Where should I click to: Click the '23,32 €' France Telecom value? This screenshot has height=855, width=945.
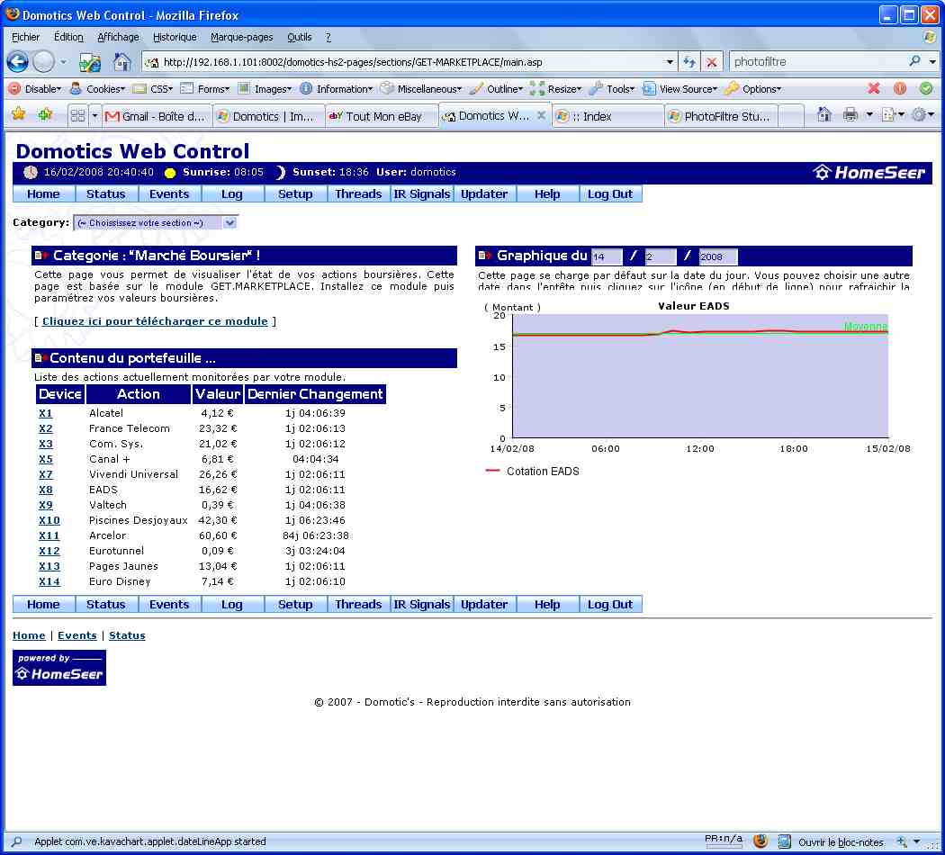click(x=218, y=429)
